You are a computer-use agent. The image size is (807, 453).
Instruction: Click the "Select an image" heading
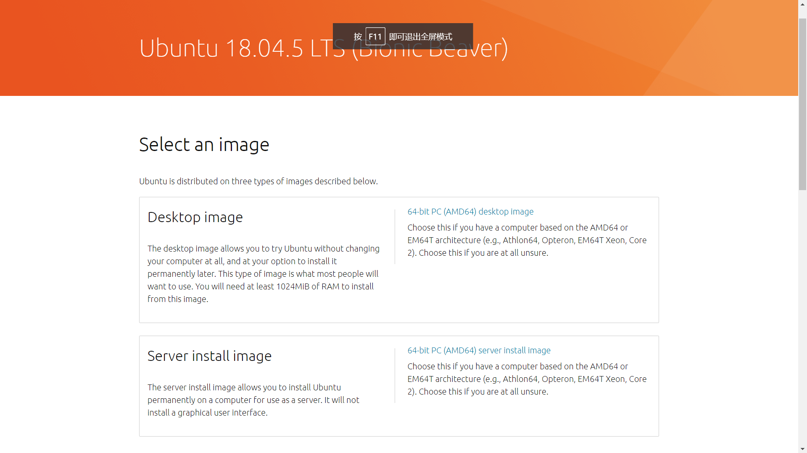coord(204,145)
